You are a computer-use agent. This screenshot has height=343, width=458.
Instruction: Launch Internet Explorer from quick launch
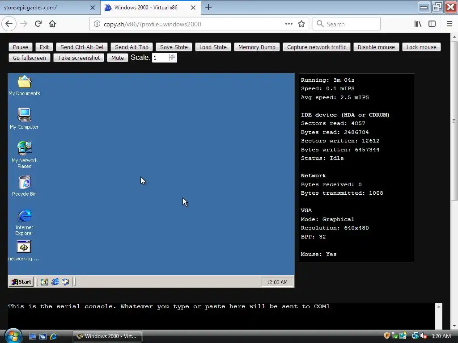pos(55,282)
